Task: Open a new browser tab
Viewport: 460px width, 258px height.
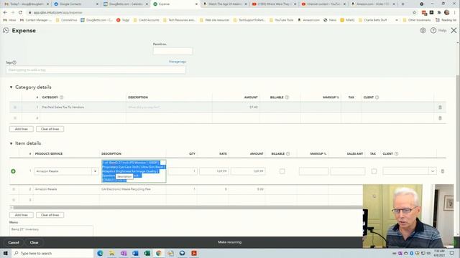Action: pyautogui.click(x=402, y=4)
